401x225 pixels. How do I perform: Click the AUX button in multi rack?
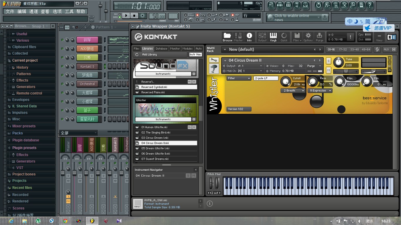tap(386, 50)
